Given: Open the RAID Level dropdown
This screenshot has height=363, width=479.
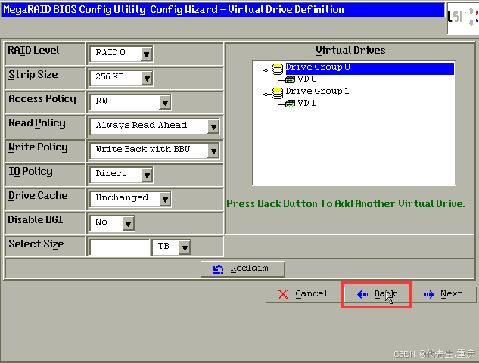Looking at the screenshot, I should point(122,54).
